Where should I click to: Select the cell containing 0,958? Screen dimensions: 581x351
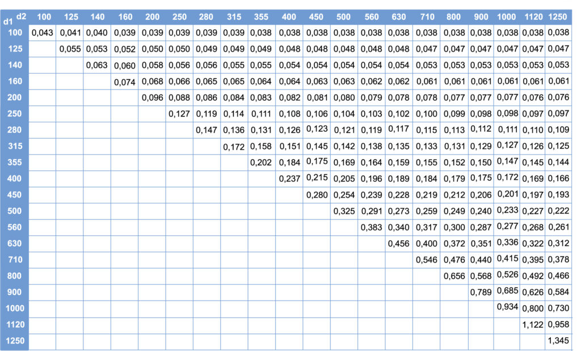coord(558,324)
